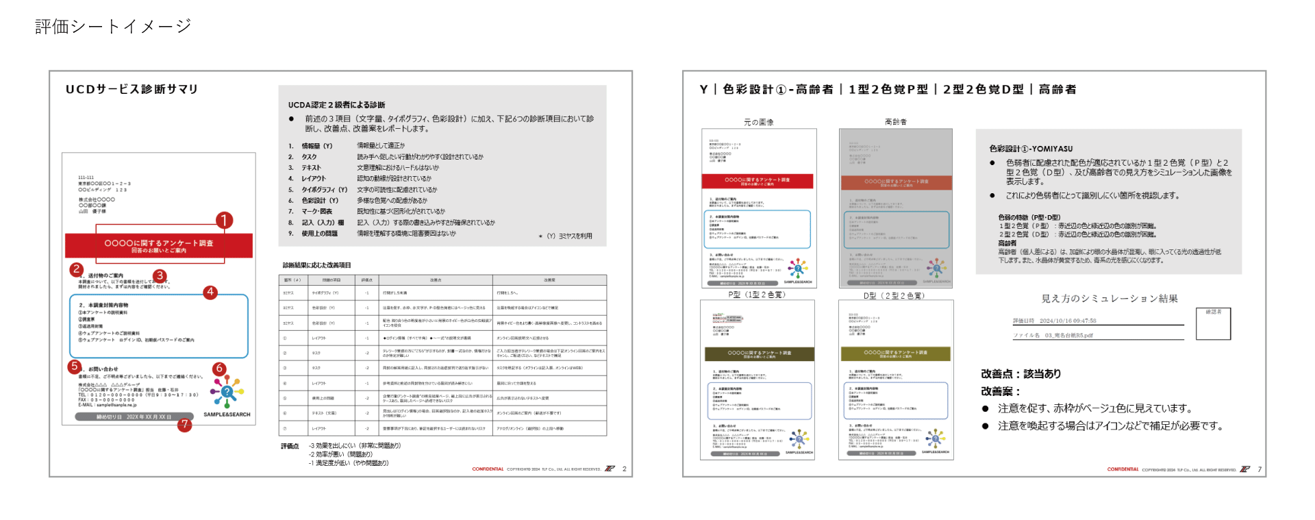Image resolution: width=1315 pixels, height=520 pixels.
Task: Select the red number 3 marker
Action: pyautogui.click(x=160, y=275)
